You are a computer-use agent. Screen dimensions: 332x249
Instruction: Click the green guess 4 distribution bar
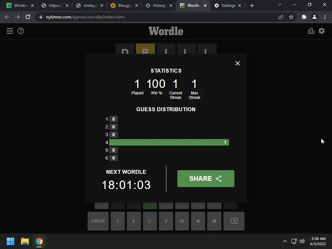[x=169, y=142]
